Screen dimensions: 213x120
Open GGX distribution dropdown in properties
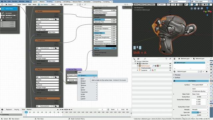200,89
